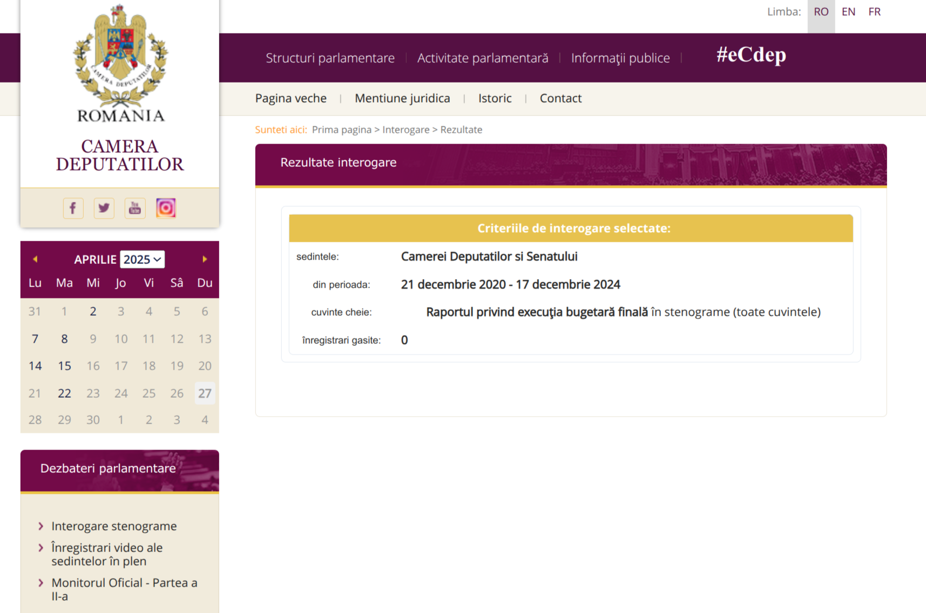Select RO language option
This screenshot has height=613, width=926.
[x=821, y=12]
